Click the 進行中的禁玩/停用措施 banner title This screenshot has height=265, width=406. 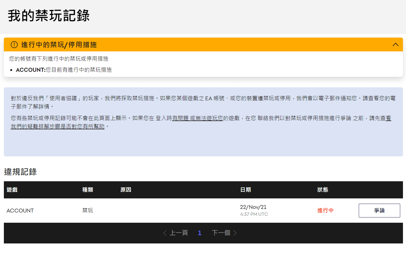pyautogui.click(x=59, y=45)
